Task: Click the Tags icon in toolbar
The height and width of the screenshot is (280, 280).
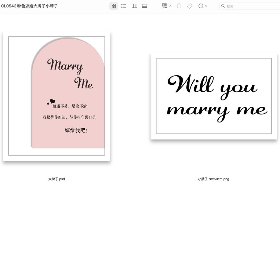Action: pyautogui.click(x=189, y=6)
